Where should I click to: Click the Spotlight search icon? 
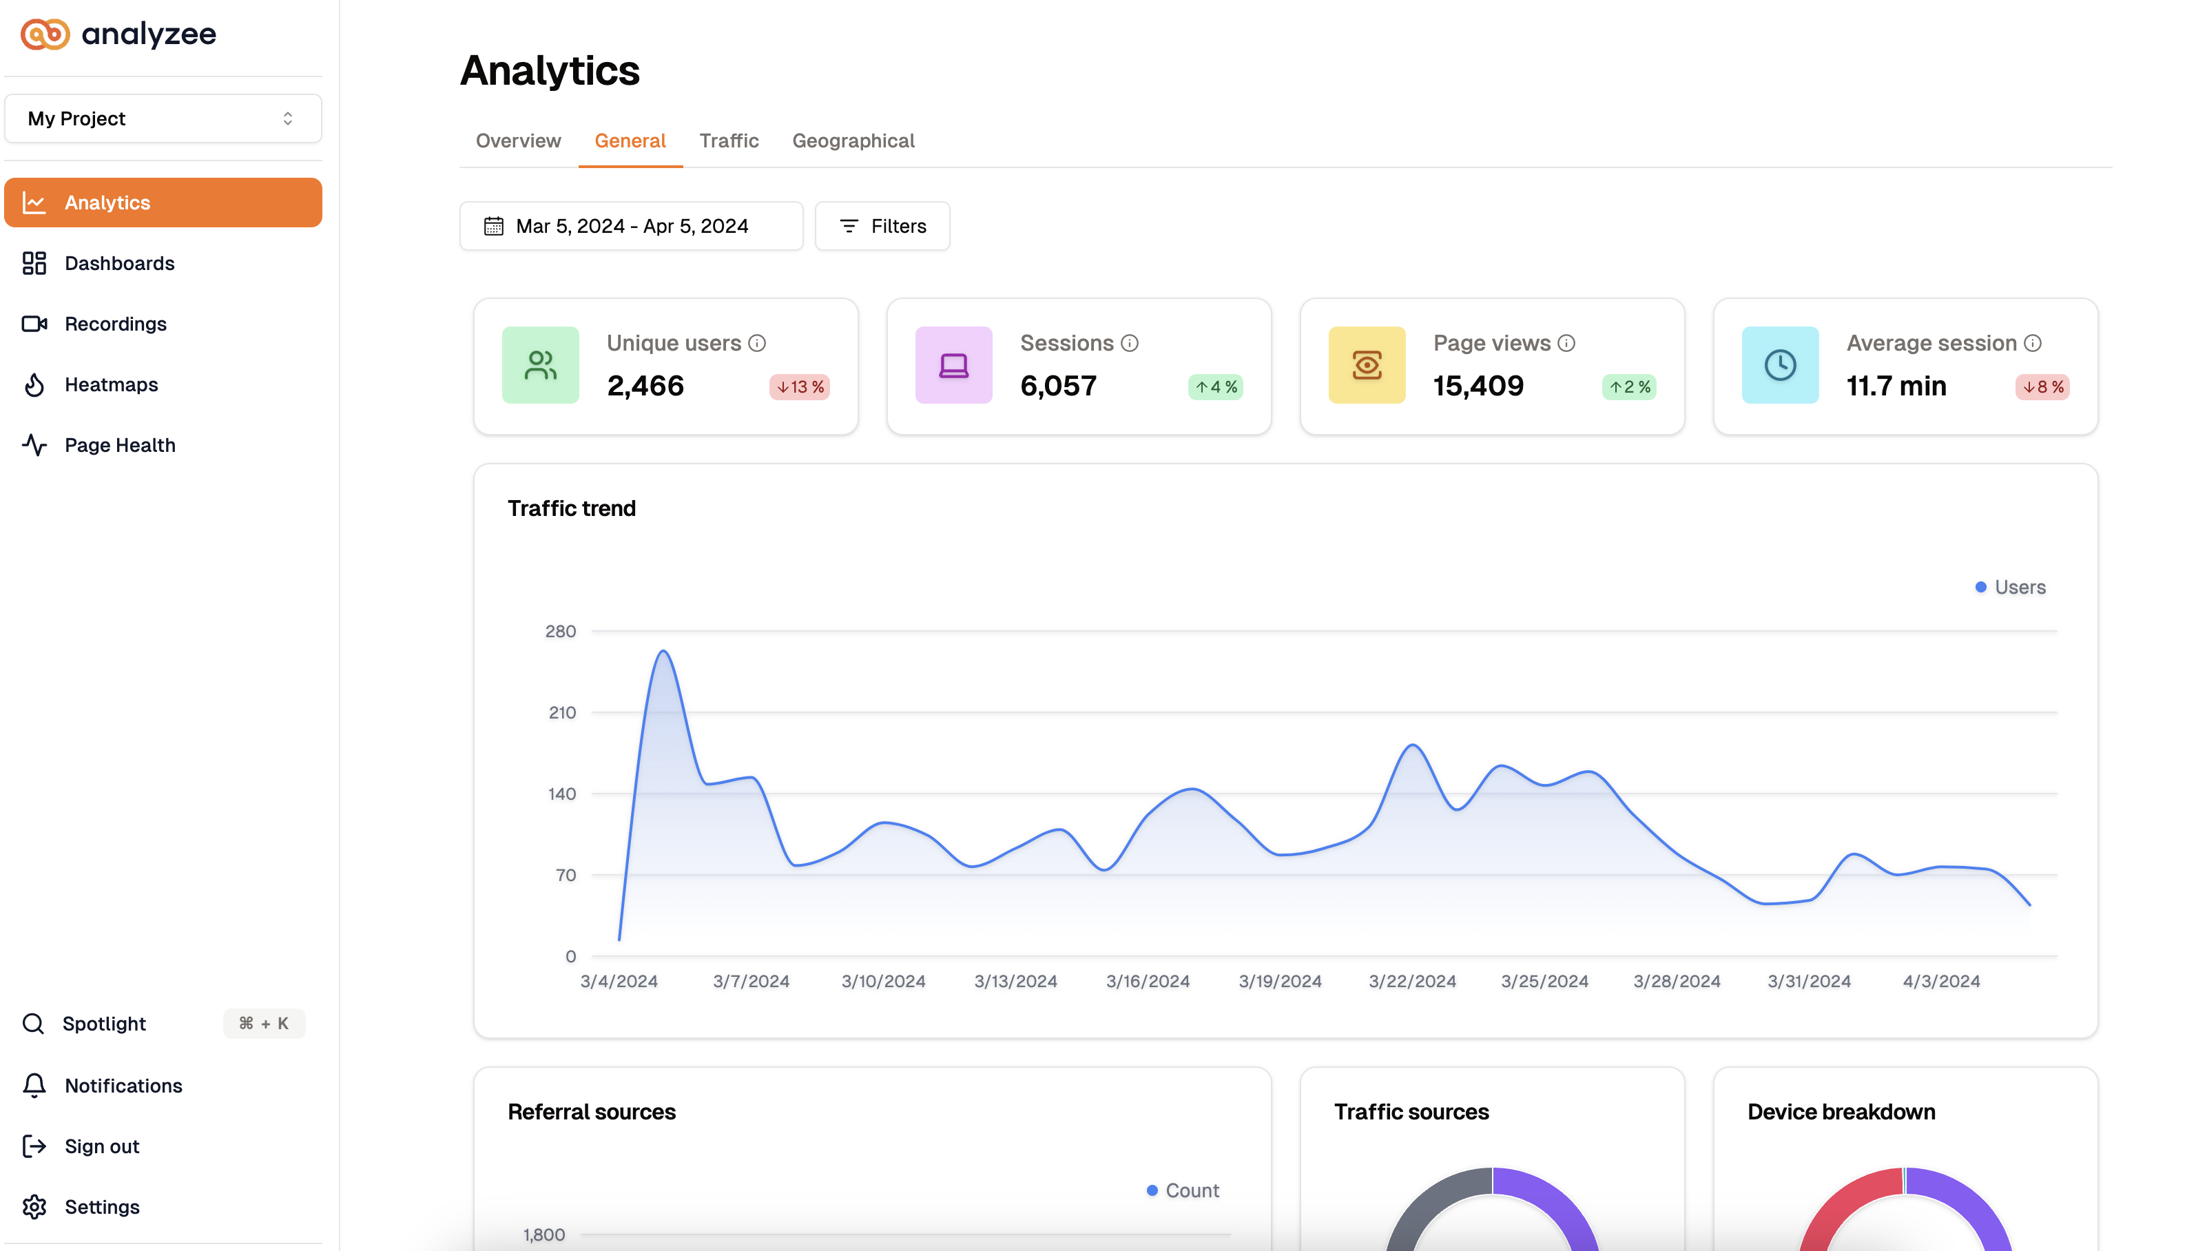[x=34, y=1023]
